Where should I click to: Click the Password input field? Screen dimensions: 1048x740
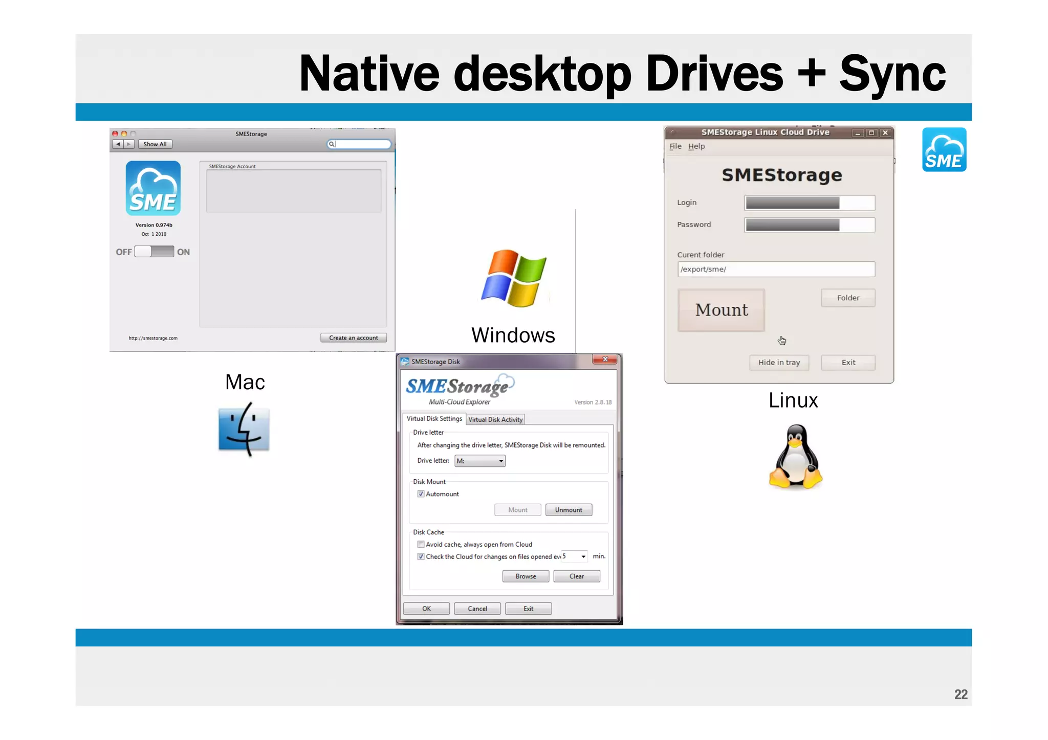[810, 225]
